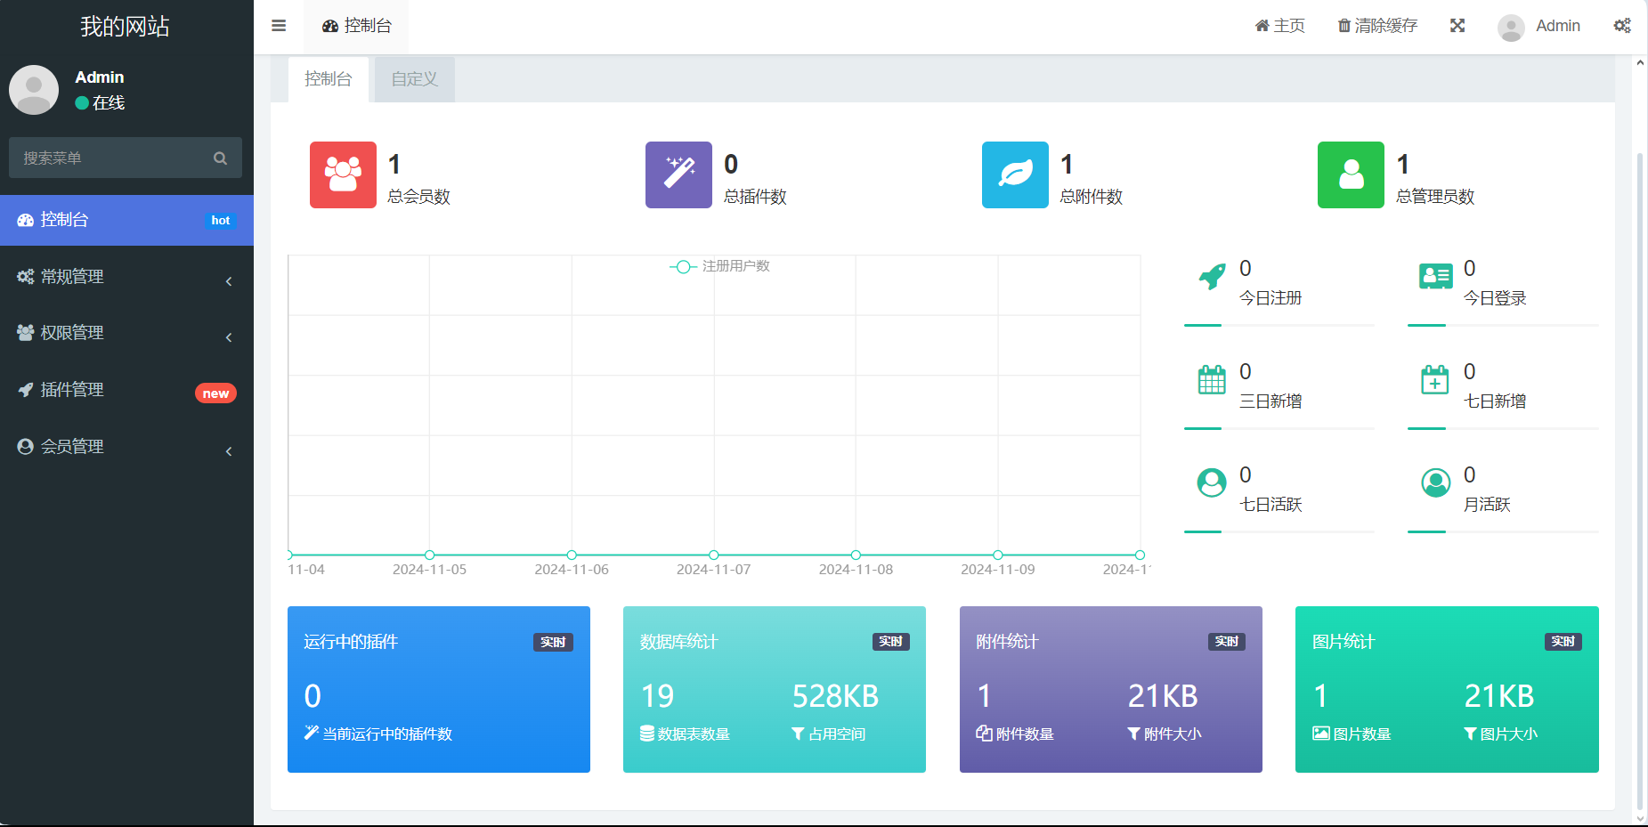Click the 实时 badge on 图片统计 card
Image resolution: width=1648 pixels, height=827 pixels.
(x=1563, y=642)
